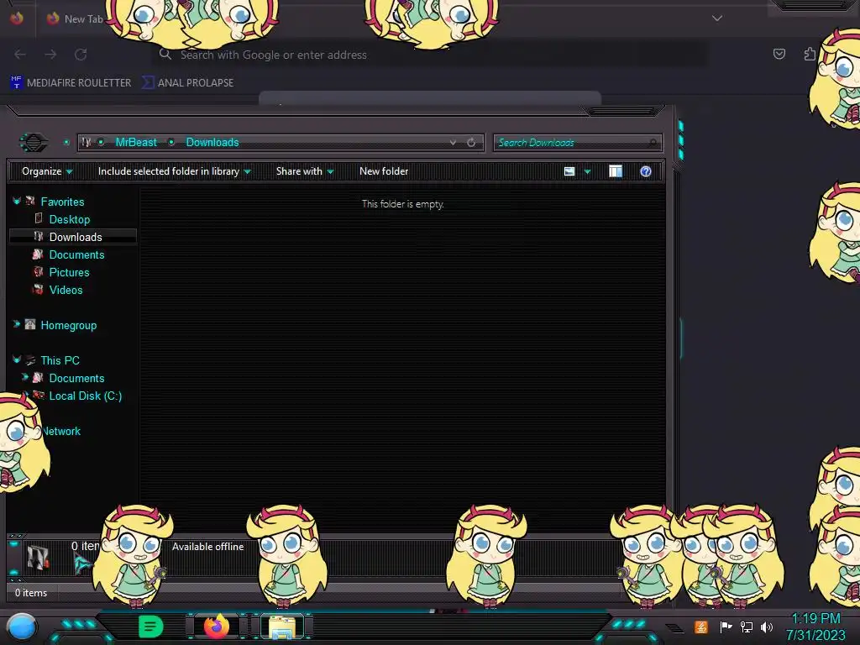Viewport: 860px width, 645px height.
Task: Select Favorites in navigation pane
Action: 62,202
